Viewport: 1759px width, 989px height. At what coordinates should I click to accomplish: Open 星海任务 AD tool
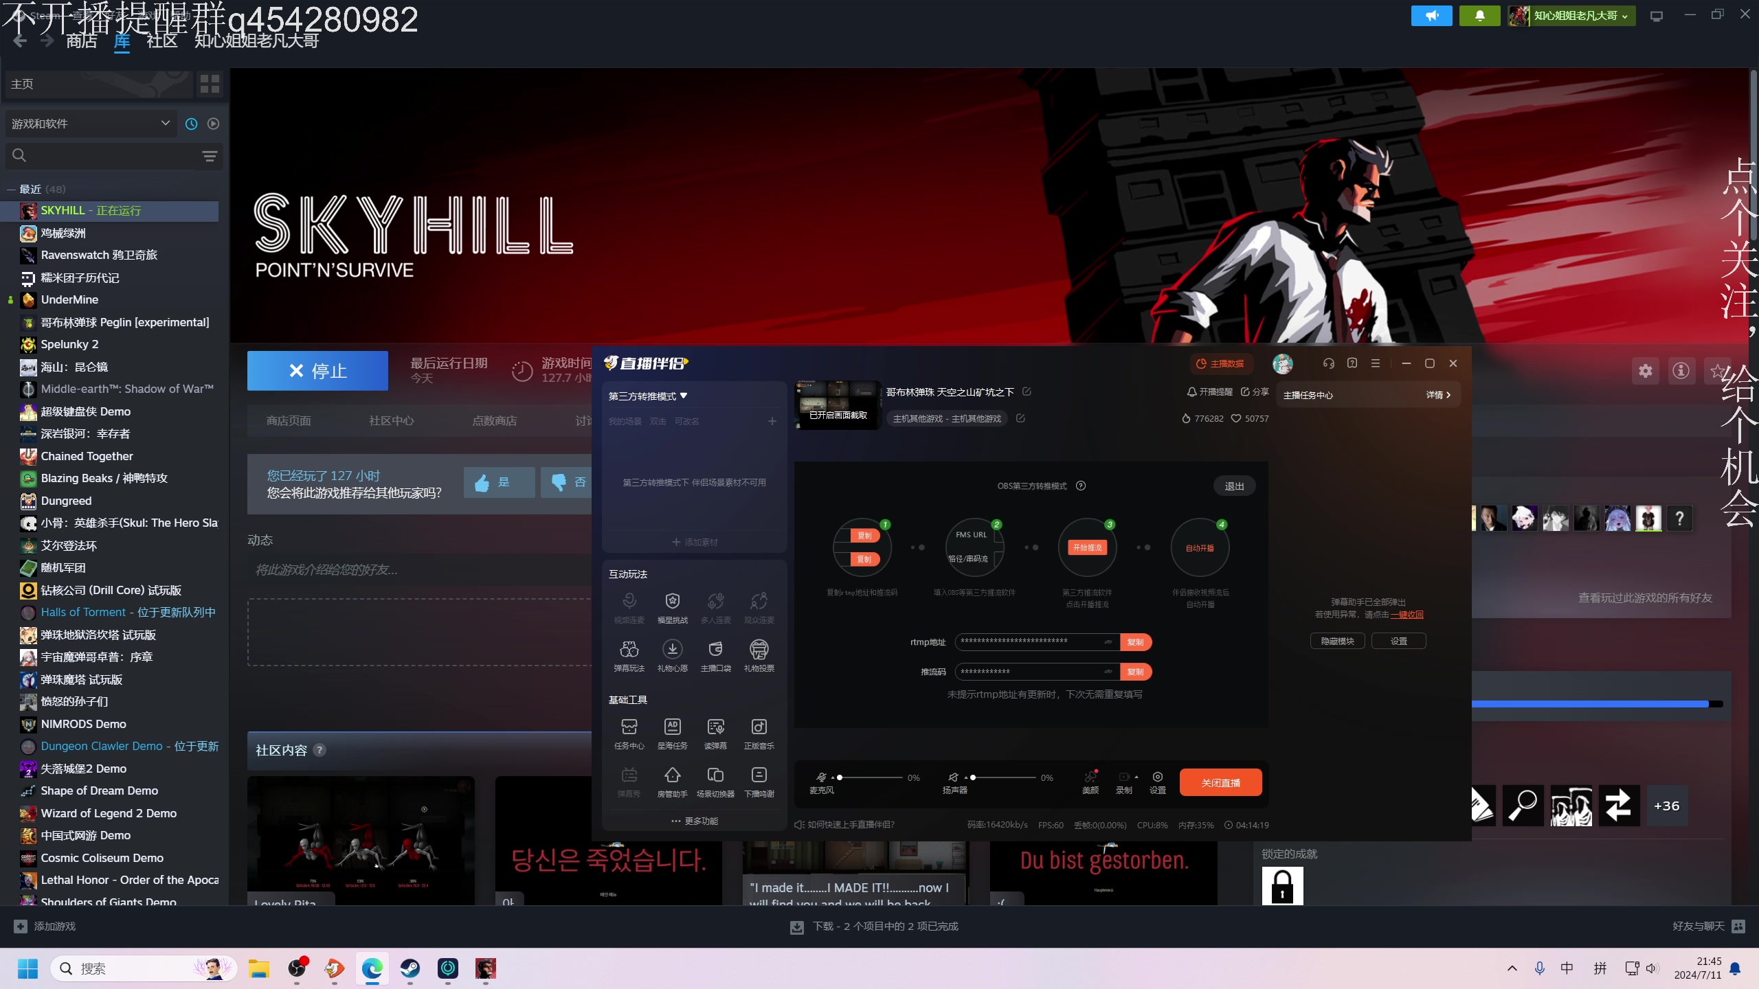pos(672,734)
